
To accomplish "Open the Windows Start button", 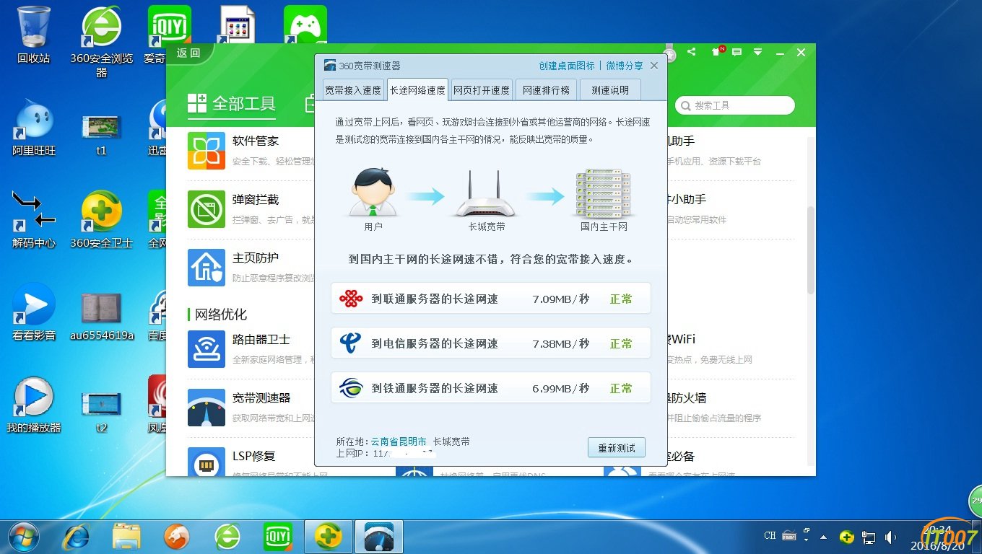I will (x=24, y=537).
